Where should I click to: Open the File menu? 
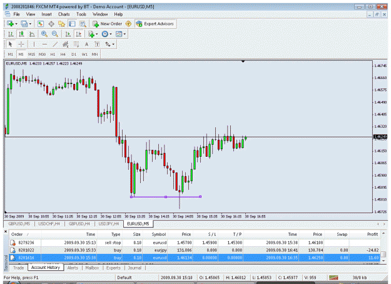[16, 14]
